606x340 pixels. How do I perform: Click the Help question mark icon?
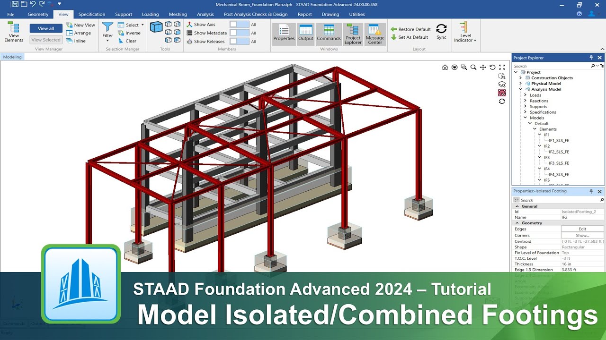tap(579, 14)
